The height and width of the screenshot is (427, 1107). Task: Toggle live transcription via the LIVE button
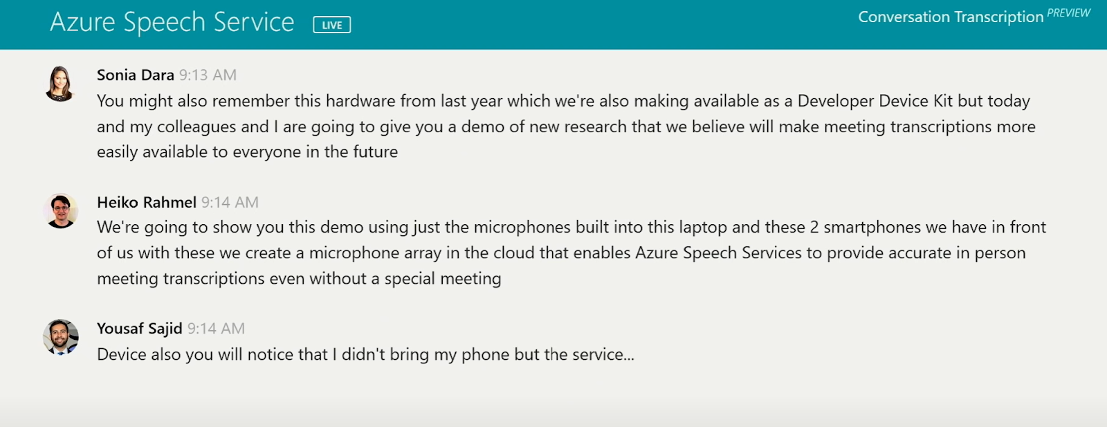pyautogui.click(x=332, y=24)
